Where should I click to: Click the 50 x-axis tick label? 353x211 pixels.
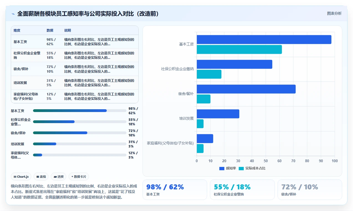[266, 161]
